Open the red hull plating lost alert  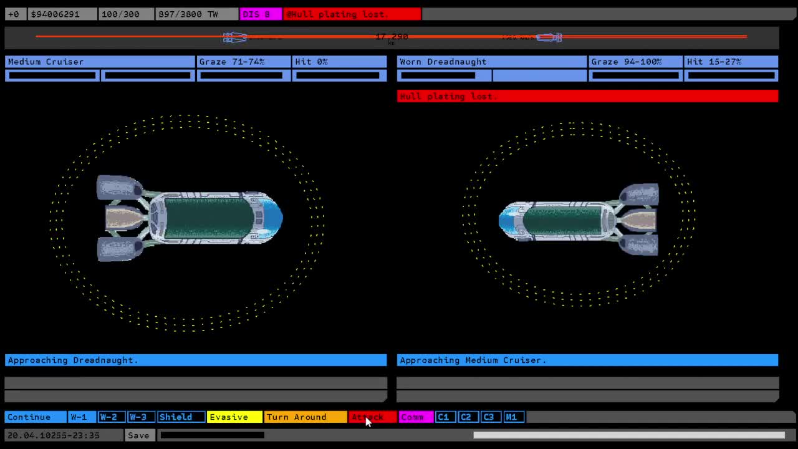pyautogui.click(x=587, y=96)
